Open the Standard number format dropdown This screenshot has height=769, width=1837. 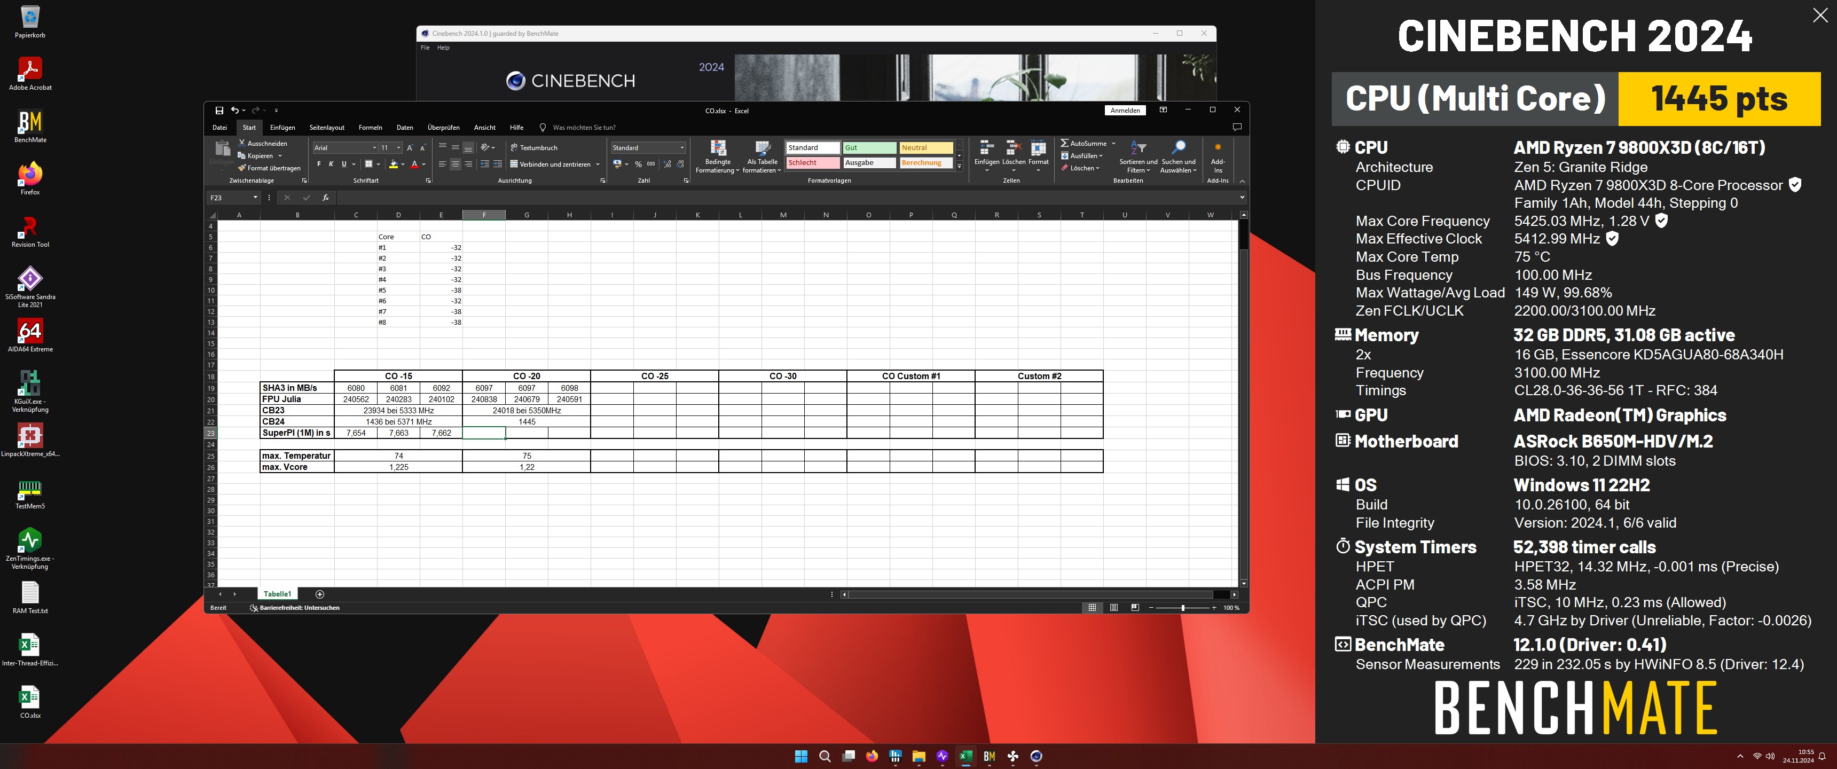click(682, 148)
